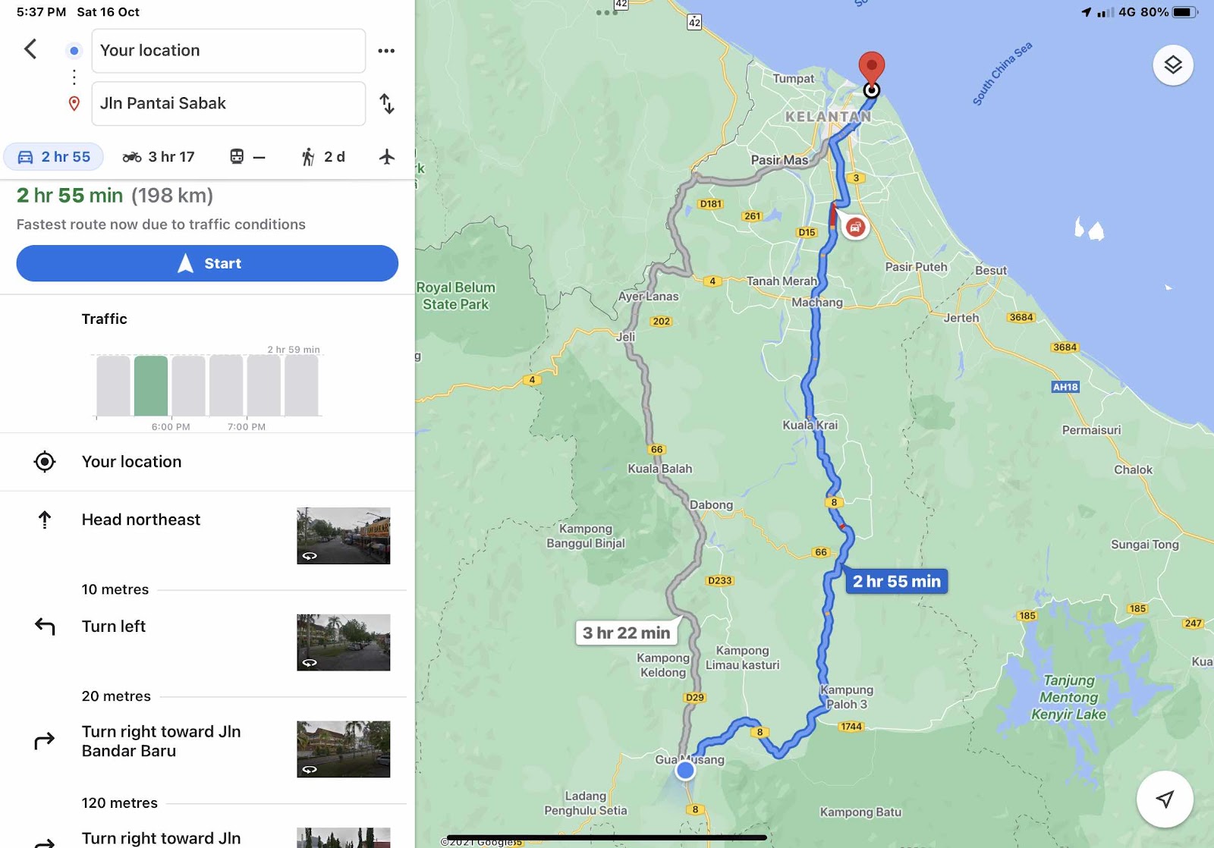Select the driving 2 hr 55 tab
This screenshot has width=1214, height=848.
point(54,157)
